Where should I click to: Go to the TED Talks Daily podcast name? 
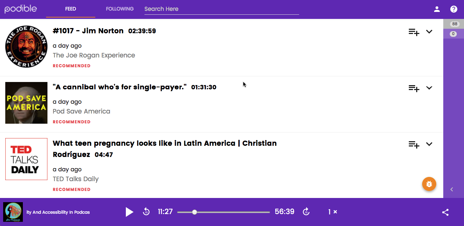(x=76, y=179)
